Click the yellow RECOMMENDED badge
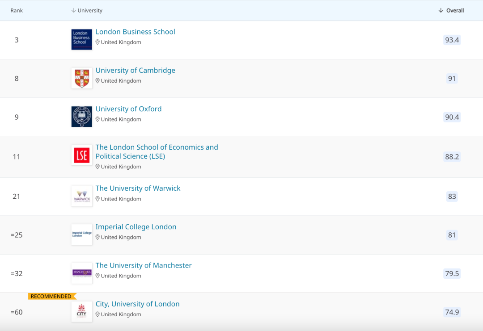 (x=51, y=296)
